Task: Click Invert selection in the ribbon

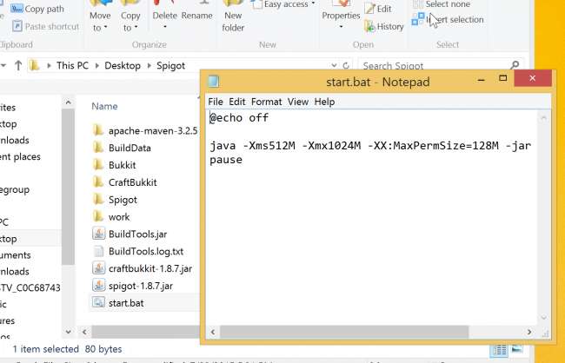Action: [448, 19]
